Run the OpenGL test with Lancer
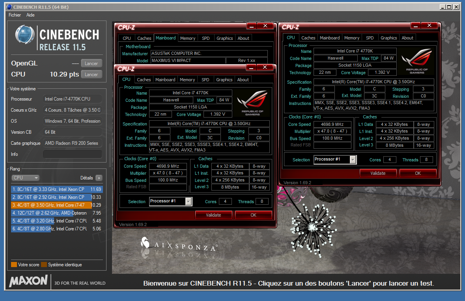The height and width of the screenshot is (301, 465). pyautogui.click(x=92, y=64)
